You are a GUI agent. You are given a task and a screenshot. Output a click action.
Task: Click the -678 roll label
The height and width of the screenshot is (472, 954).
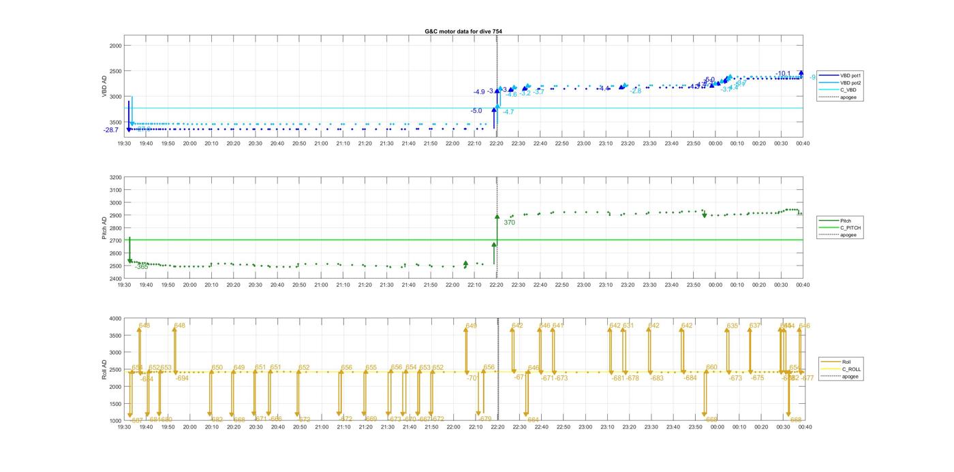tap(632, 378)
